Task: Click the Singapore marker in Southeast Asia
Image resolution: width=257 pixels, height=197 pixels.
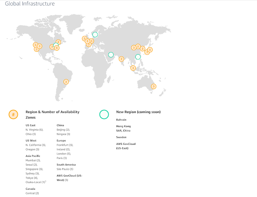Action: pyautogui.click(x=133, y=68)
